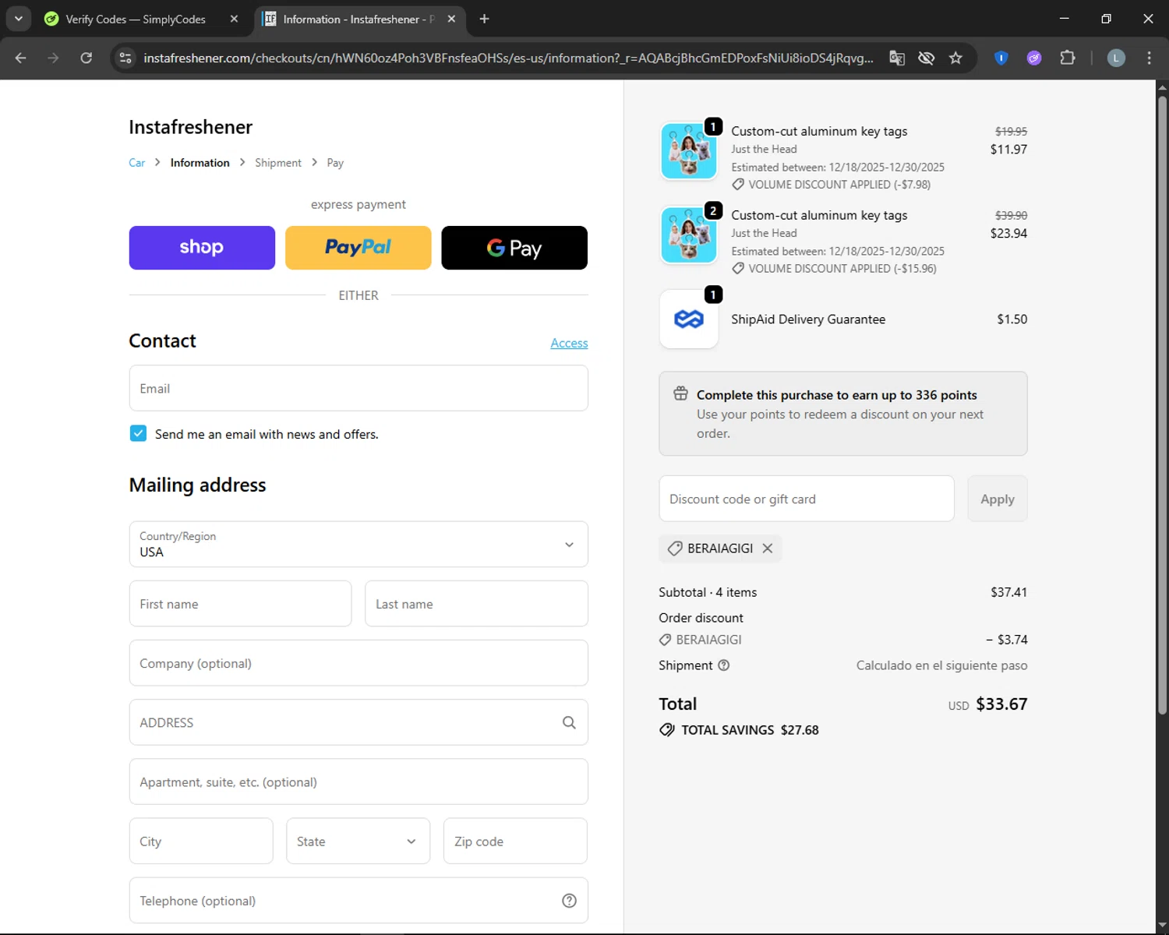Click the Subtotal · 4 items text
Screen dimensions: 1169x935
[708, 592]
